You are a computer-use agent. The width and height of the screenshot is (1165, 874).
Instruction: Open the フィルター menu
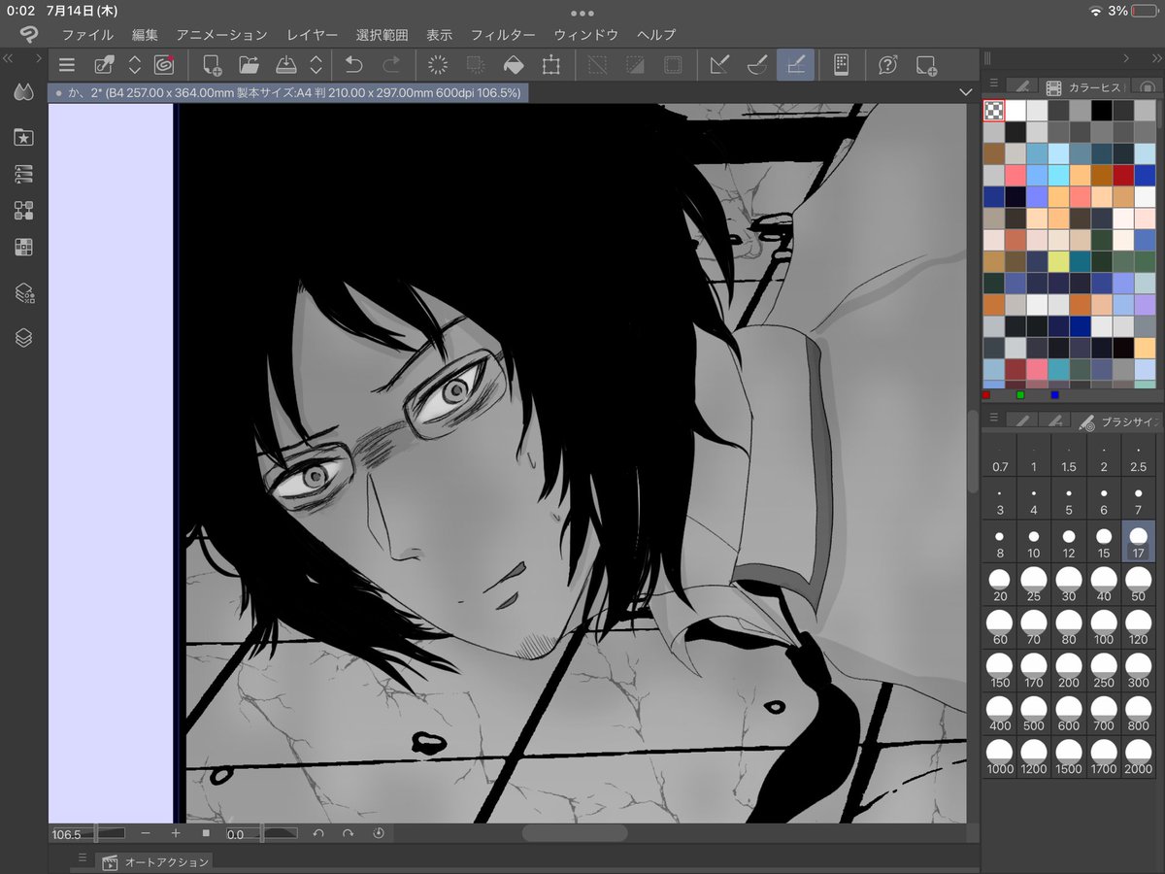[x=503, y=35]
